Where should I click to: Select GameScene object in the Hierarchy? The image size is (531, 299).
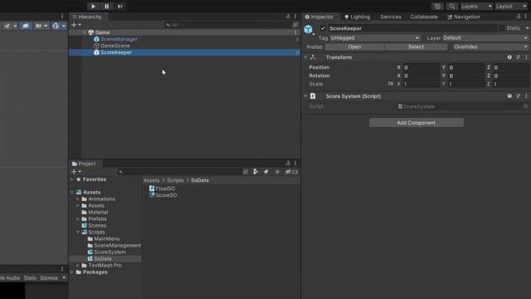pyautogui.click(x=115, y=46)
